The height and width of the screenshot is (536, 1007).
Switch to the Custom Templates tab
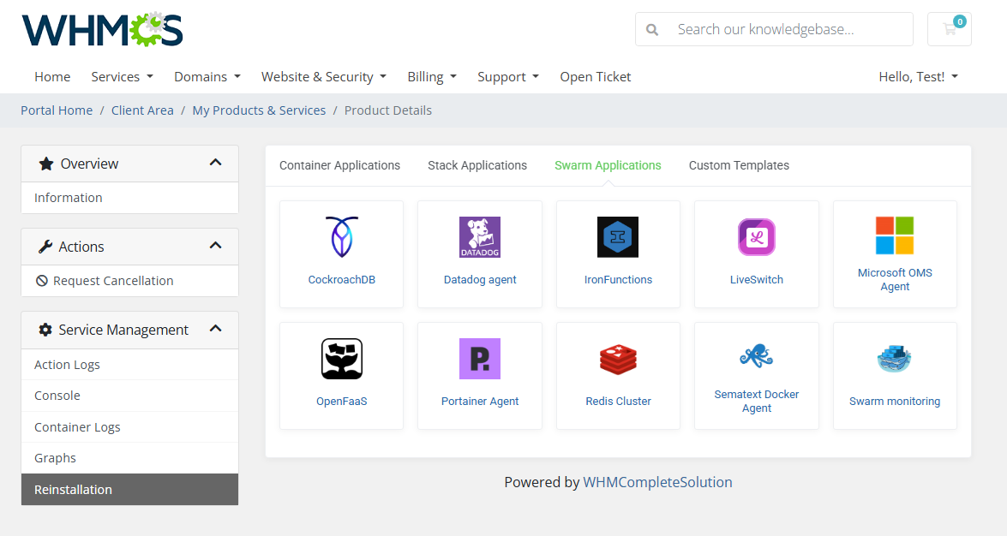point(738,165)
